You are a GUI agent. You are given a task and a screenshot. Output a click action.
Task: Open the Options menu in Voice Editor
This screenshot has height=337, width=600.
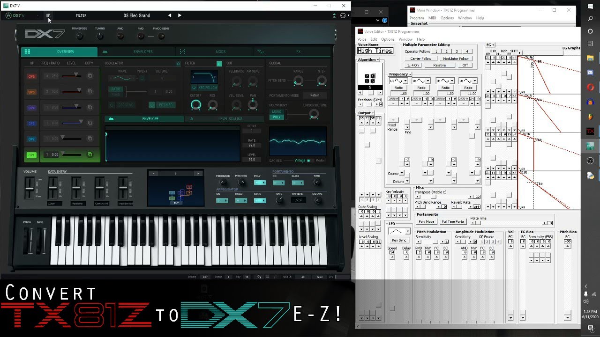point(388,39)
